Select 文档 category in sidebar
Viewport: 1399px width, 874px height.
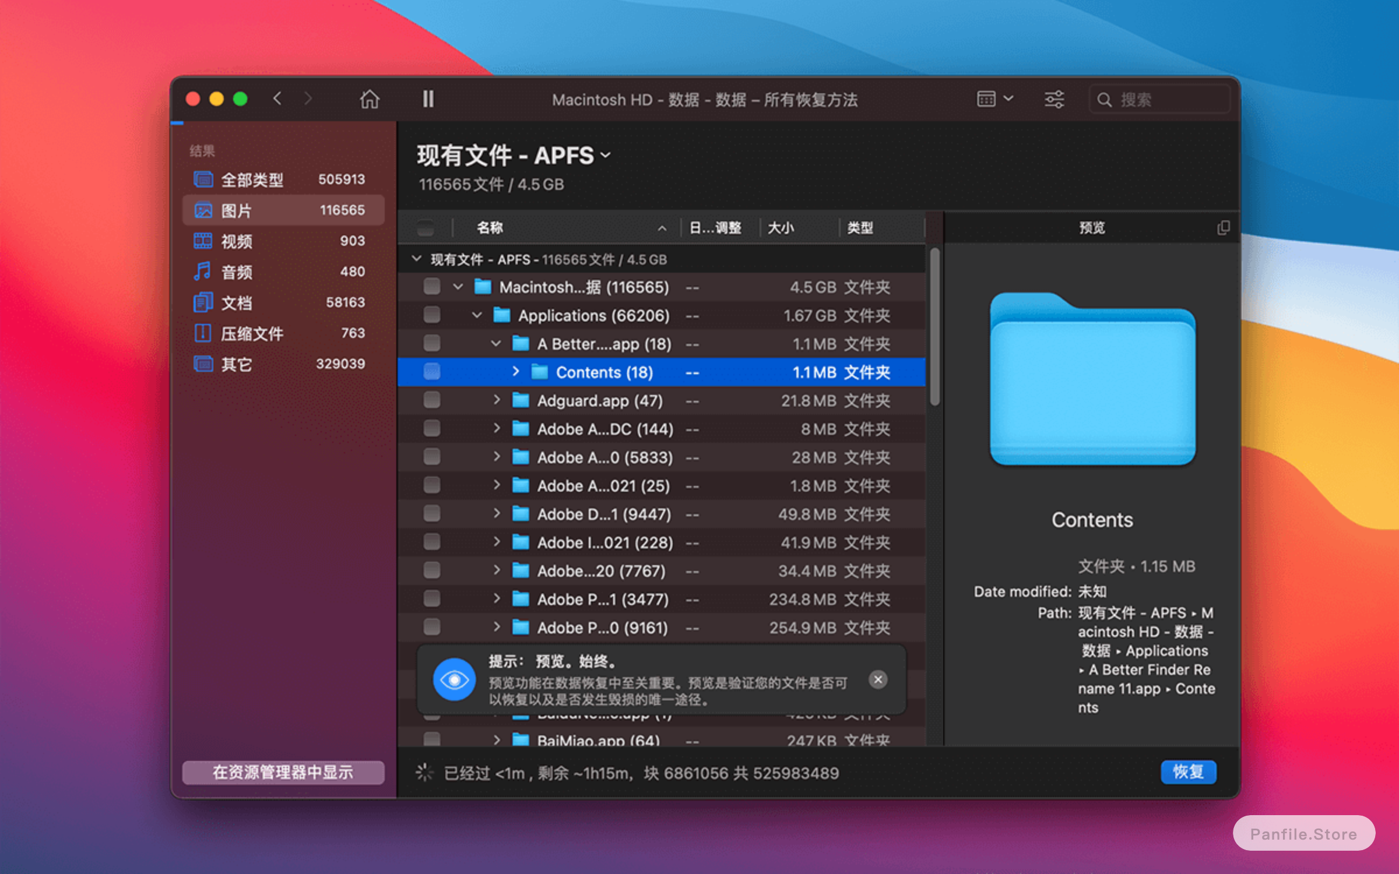click(283, 302)
